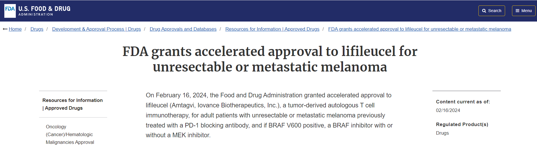Open Resources for Information | Approved Drugs breadcrumb
Screen dimensions: 537x145
point(272,29)
